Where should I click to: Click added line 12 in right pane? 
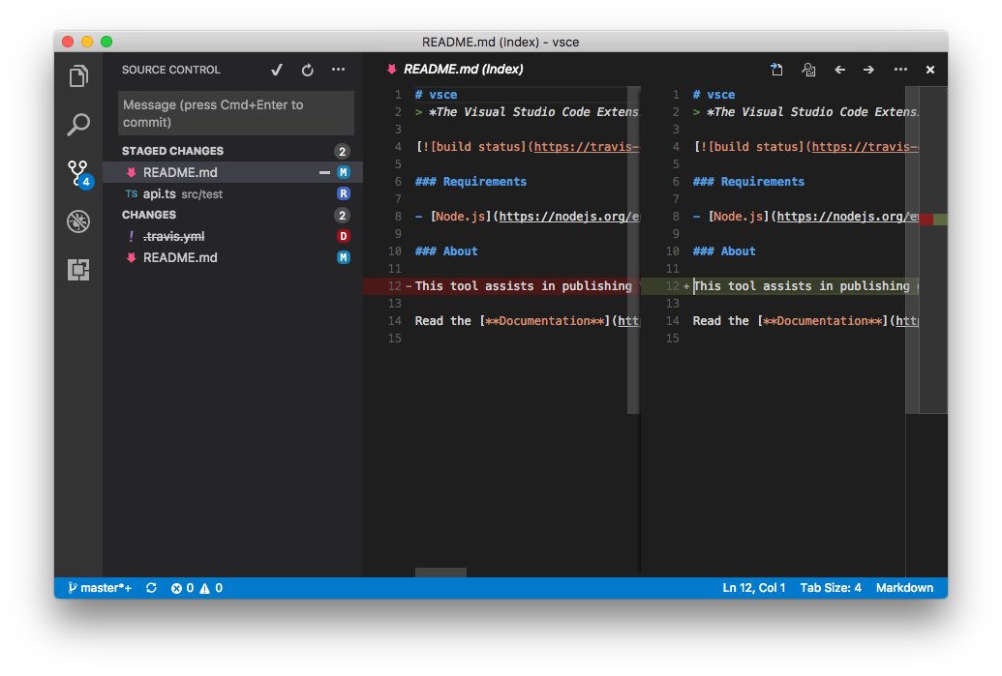coord(779,286)
